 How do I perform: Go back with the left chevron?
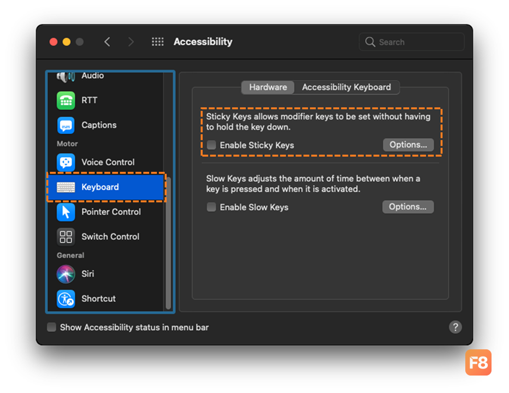(108, 42)
